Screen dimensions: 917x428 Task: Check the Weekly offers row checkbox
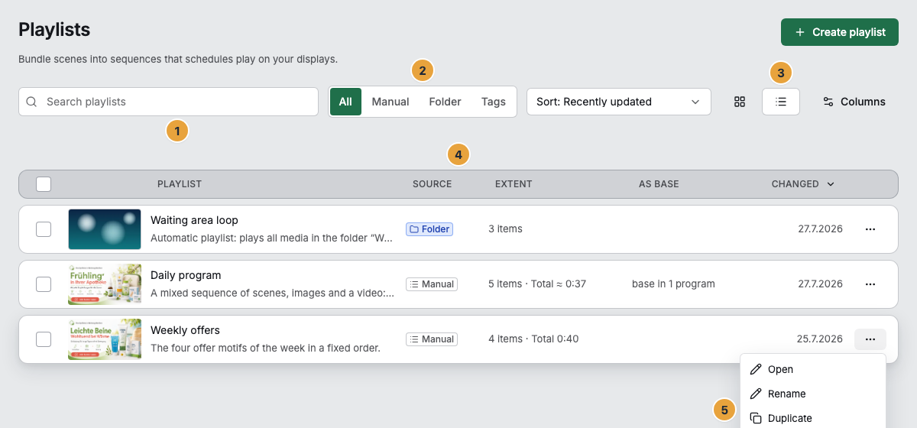(44, 339)
